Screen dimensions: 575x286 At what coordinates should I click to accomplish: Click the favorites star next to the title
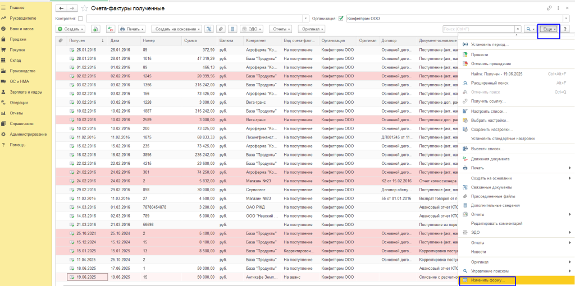coord(85,8)
